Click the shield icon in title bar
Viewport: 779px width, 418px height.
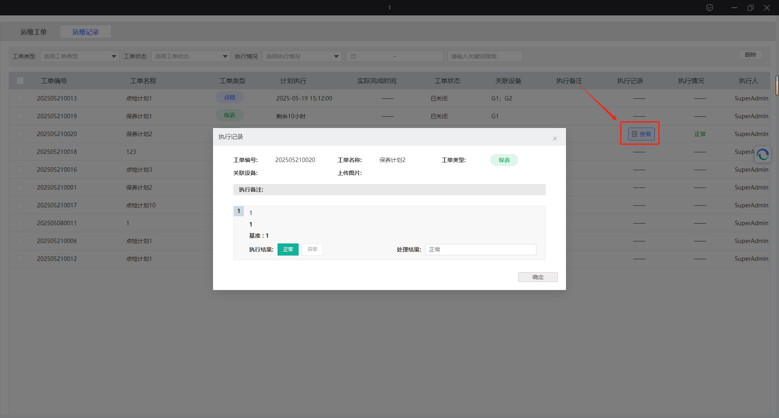tap(709, 8)
